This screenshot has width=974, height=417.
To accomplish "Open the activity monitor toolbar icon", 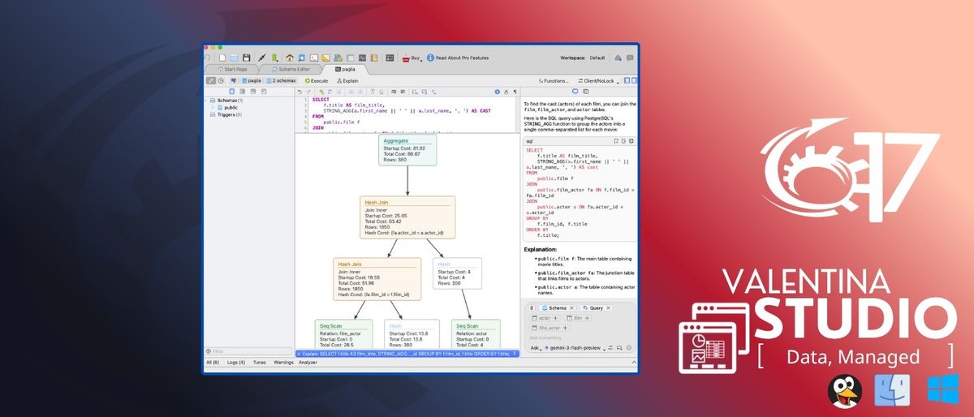I will [x=362, y=58].
